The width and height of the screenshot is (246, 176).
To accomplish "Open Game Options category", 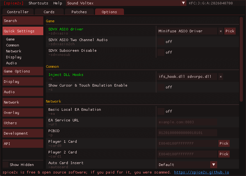I will point(23,71).
